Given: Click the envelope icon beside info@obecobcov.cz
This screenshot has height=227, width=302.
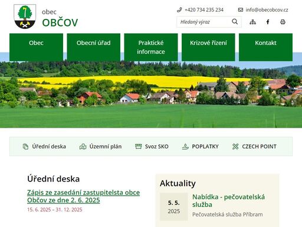Looking at the screenshot, I should [241, 10].
